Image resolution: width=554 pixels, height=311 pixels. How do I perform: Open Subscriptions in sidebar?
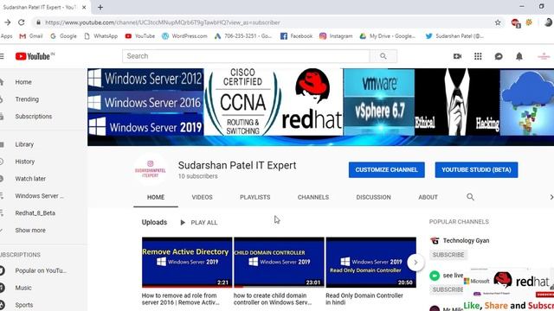tap(34, 117)
